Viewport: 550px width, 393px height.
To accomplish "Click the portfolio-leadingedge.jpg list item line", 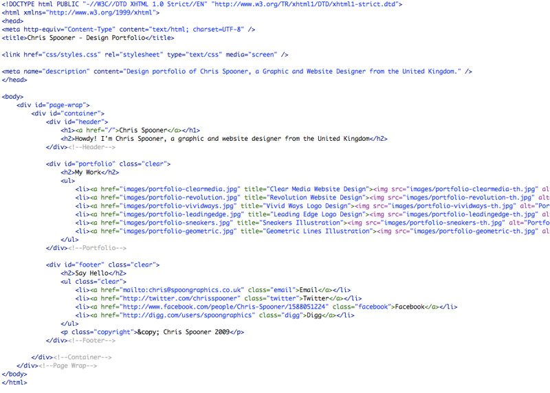I will point(313,214).
